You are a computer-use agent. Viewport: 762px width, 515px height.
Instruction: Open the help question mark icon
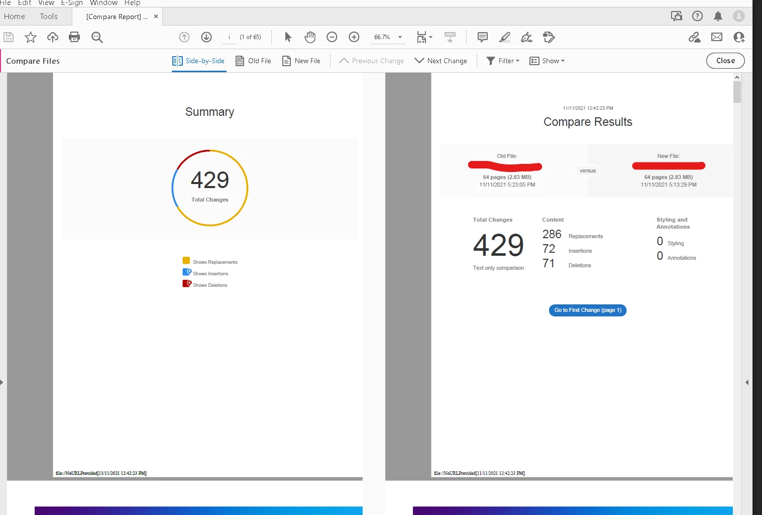click(x=697, y=16)
